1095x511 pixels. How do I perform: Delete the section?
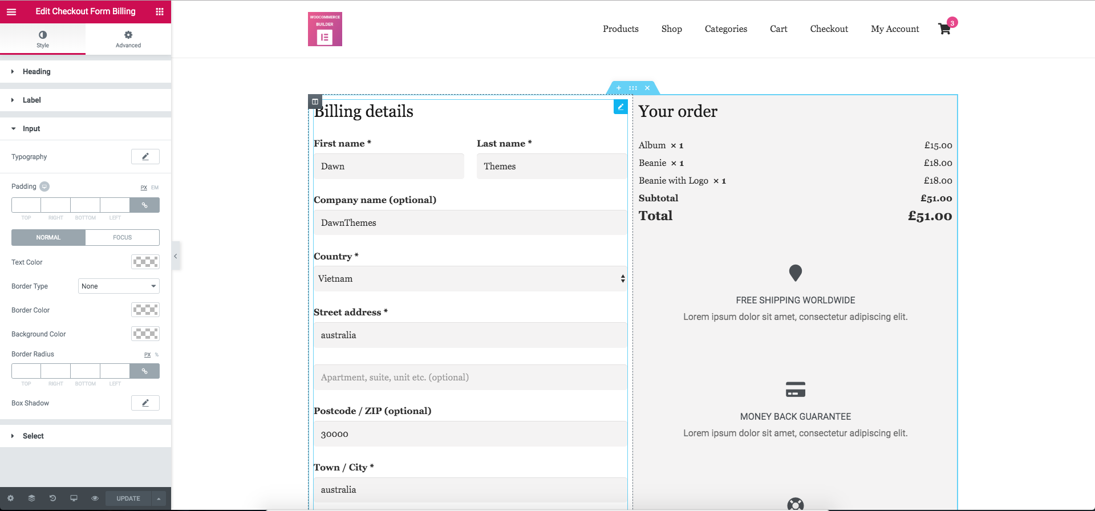[x=647, y=88]
